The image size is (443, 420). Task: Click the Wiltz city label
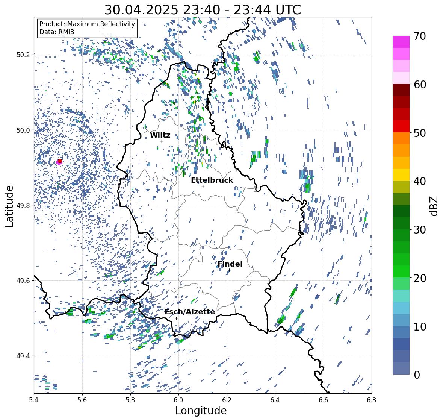tap(160, 135)
